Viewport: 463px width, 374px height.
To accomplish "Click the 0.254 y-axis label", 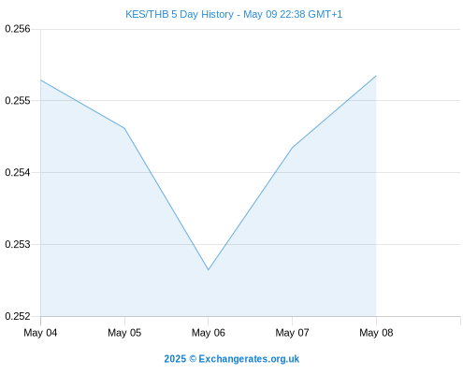I will pyautogui.click(x=18, y=172).
